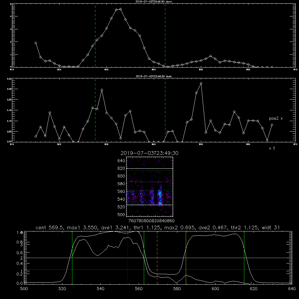The height and width of the screenshot is (299, 299).
Task: Click the dusk plot diamond peak near 829
Action: [x=102, y=90]
